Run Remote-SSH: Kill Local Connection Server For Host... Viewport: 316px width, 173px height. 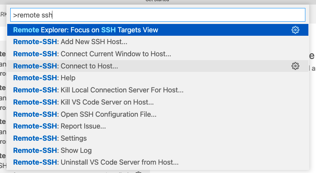(158, 90)
